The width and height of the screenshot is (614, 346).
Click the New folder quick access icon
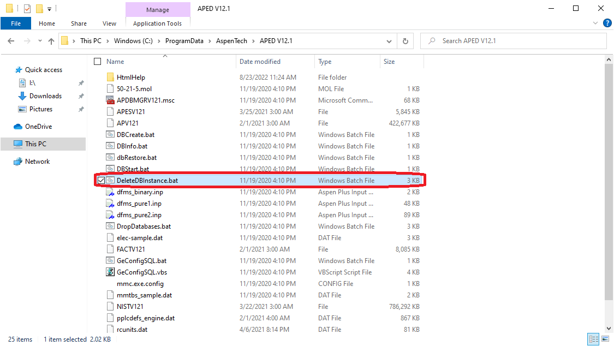39,8
